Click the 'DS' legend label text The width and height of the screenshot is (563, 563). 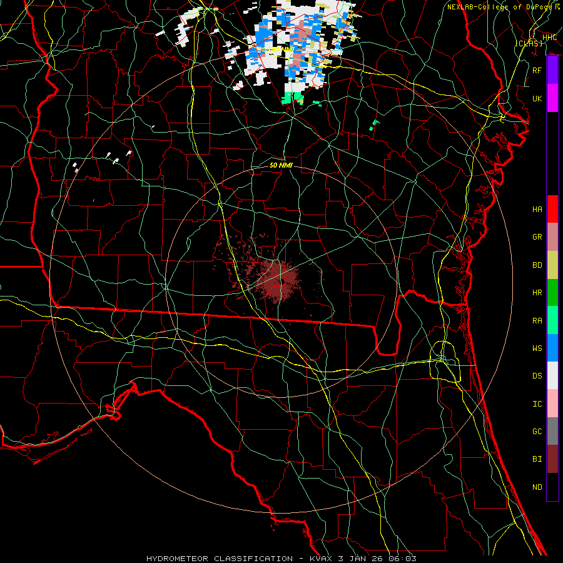(537, 375)
